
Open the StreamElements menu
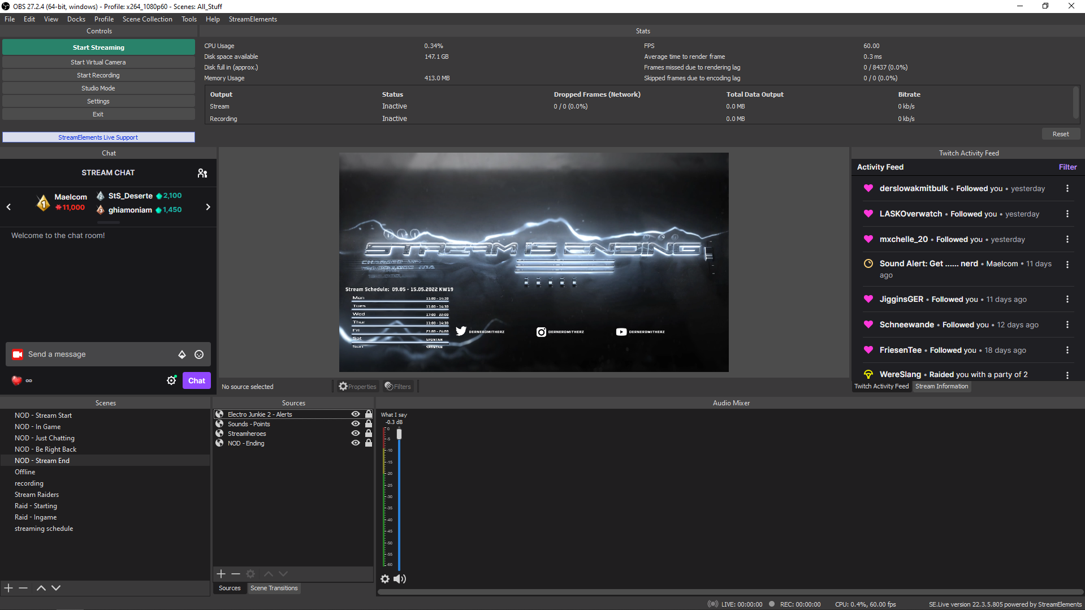coord(253,19)
